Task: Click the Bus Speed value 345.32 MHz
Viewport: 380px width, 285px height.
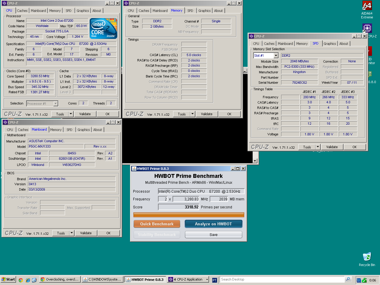Action: (40, 87)
